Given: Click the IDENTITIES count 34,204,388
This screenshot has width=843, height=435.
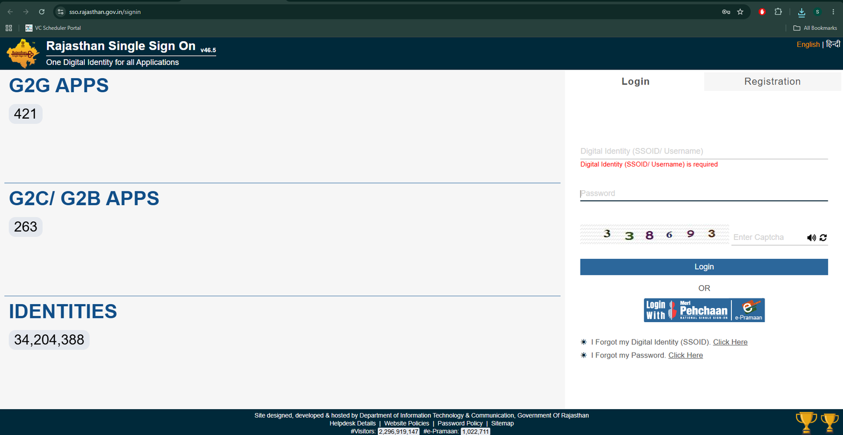Looking at the screenshot, I should pos(49,340).
